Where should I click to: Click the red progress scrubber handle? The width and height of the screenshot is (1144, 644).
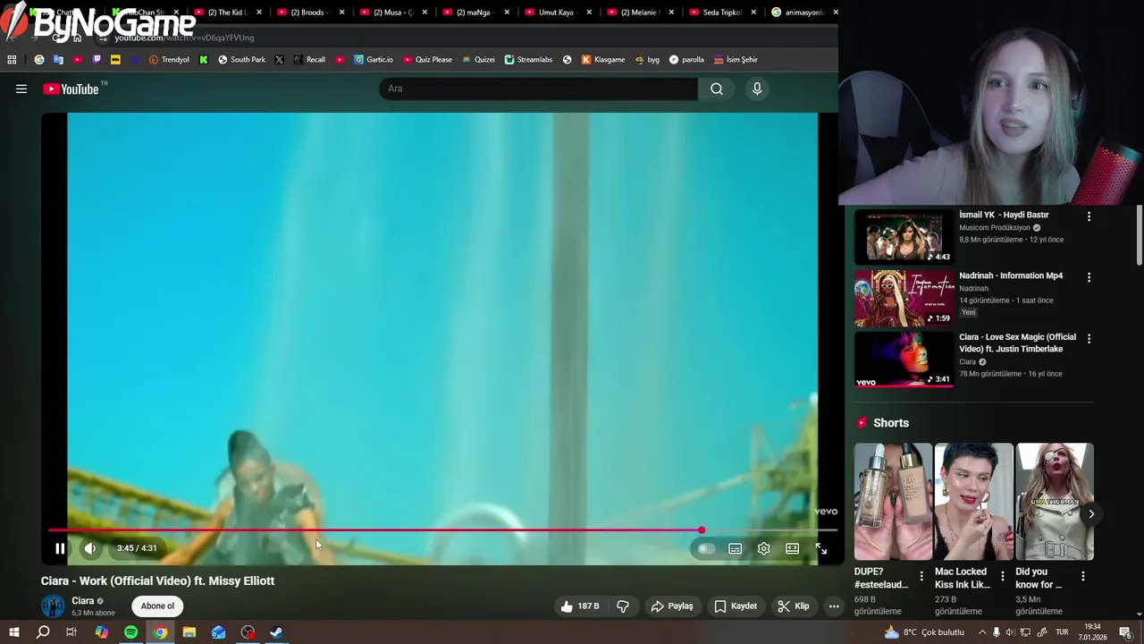[702, 530]
